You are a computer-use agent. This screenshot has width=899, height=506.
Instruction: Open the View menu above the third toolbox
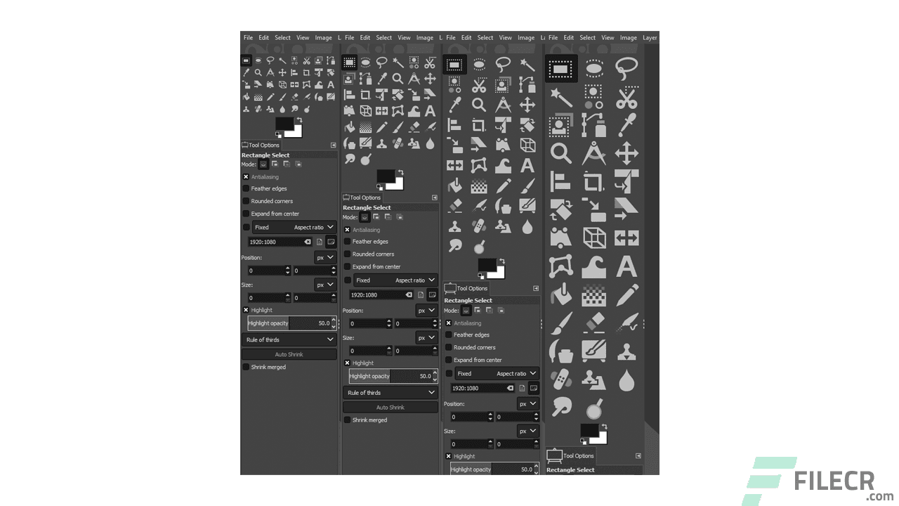click(505, 38)
